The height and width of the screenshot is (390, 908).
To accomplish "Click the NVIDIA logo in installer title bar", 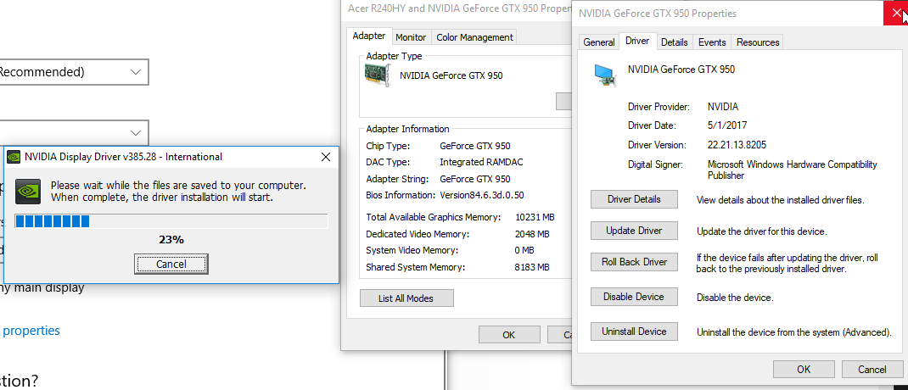I will pos(14,157).
